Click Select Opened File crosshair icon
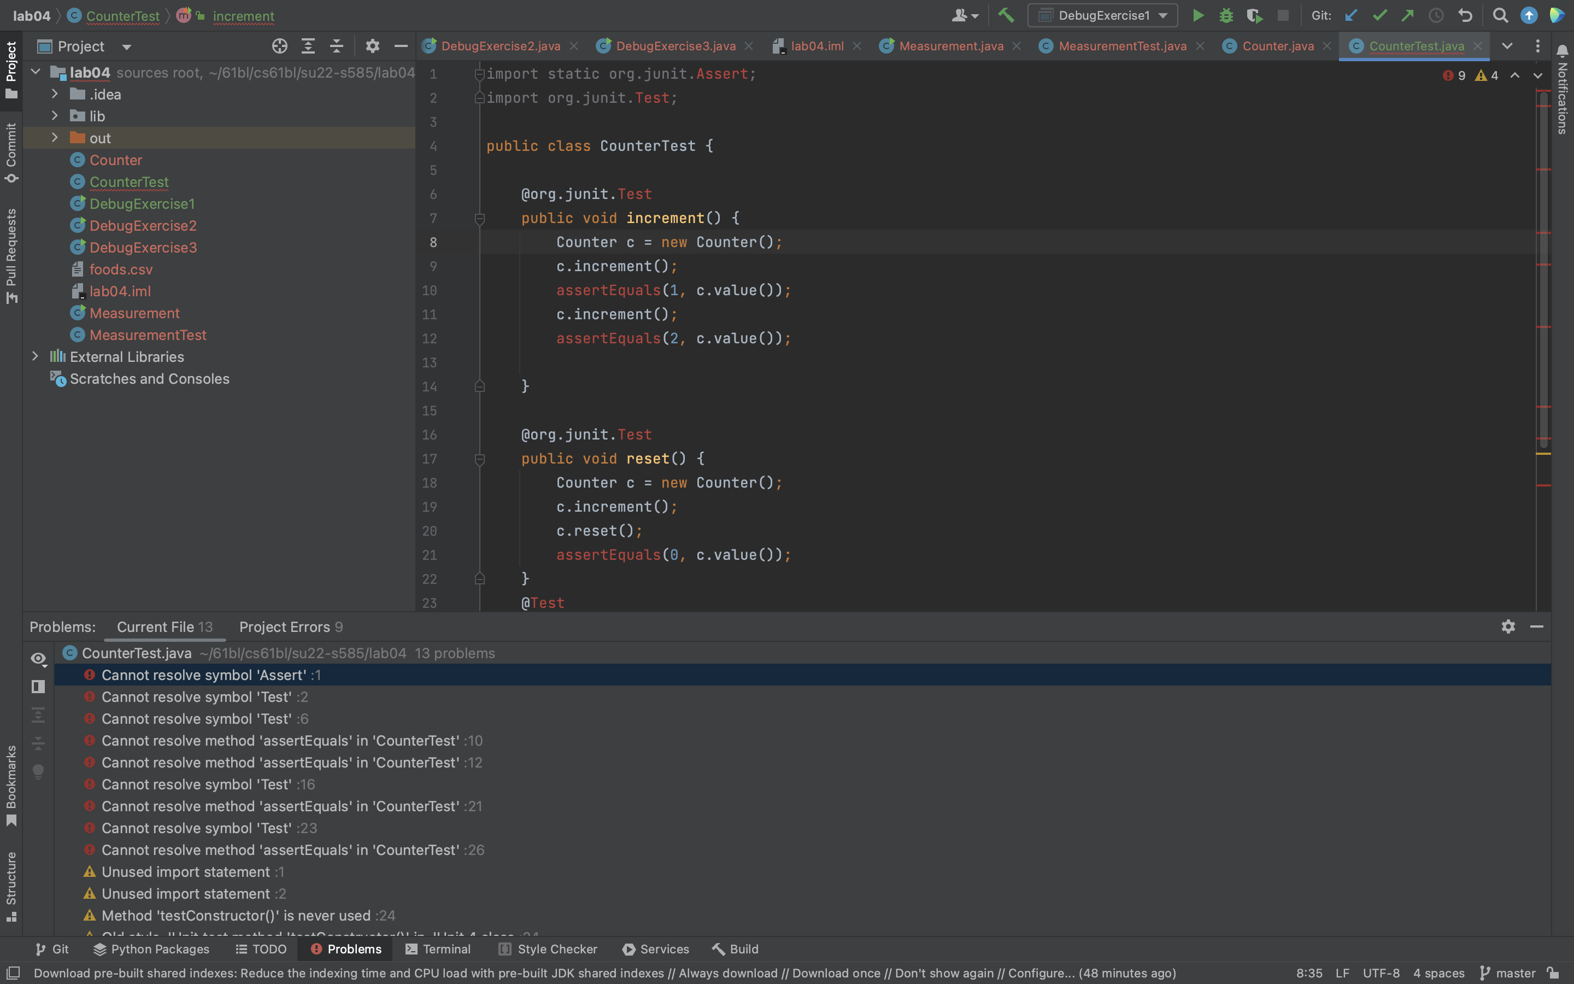Screen dimensions: 1574x984 [x=280, y=46]
